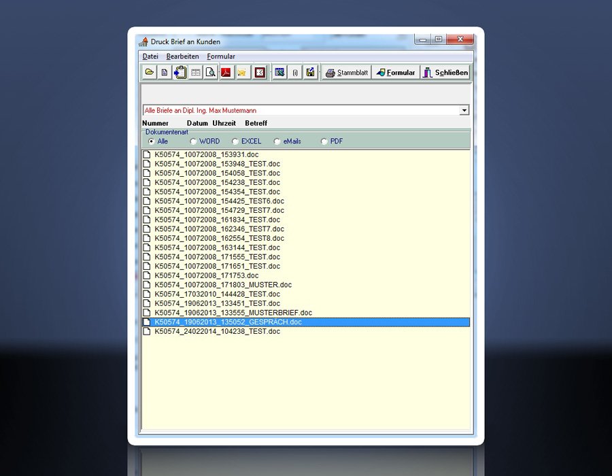Select file K50574_10072008_161834_TEST.doc
The width and height of the screenshot is (612, 476).
[217, 220]
